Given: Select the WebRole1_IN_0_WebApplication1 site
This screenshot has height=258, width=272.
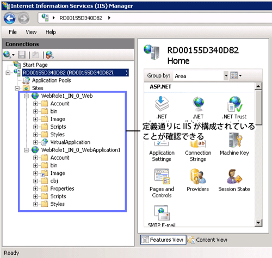Looking at the screenshot, I should (x=81, y=150).
